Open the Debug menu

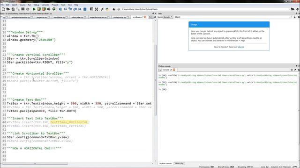37,5
